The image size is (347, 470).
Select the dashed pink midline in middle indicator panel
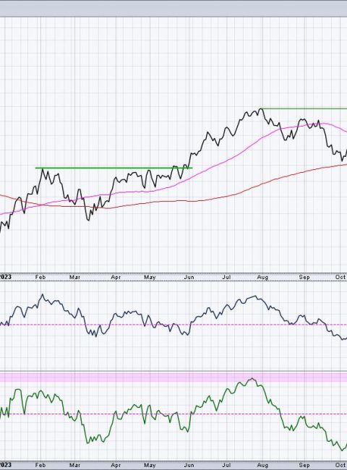(x=173, y=325)
